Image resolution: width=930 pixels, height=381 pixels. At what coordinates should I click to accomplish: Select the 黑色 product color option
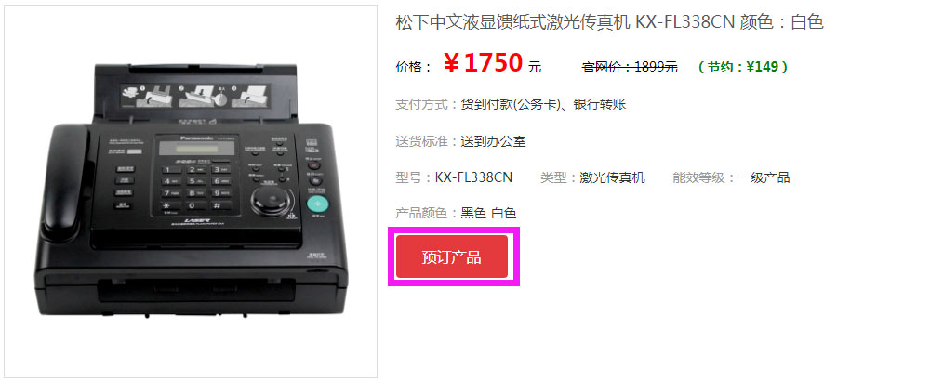[x=474, y=213]
